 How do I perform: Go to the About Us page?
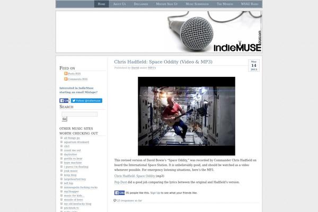point(119,4)
